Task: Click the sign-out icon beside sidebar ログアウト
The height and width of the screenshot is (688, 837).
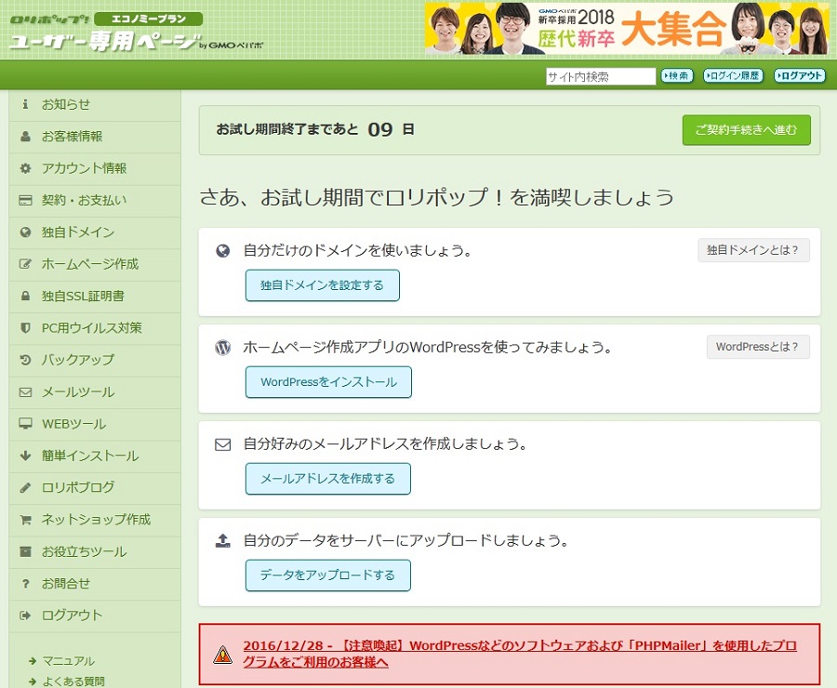Action: point(25,615)
